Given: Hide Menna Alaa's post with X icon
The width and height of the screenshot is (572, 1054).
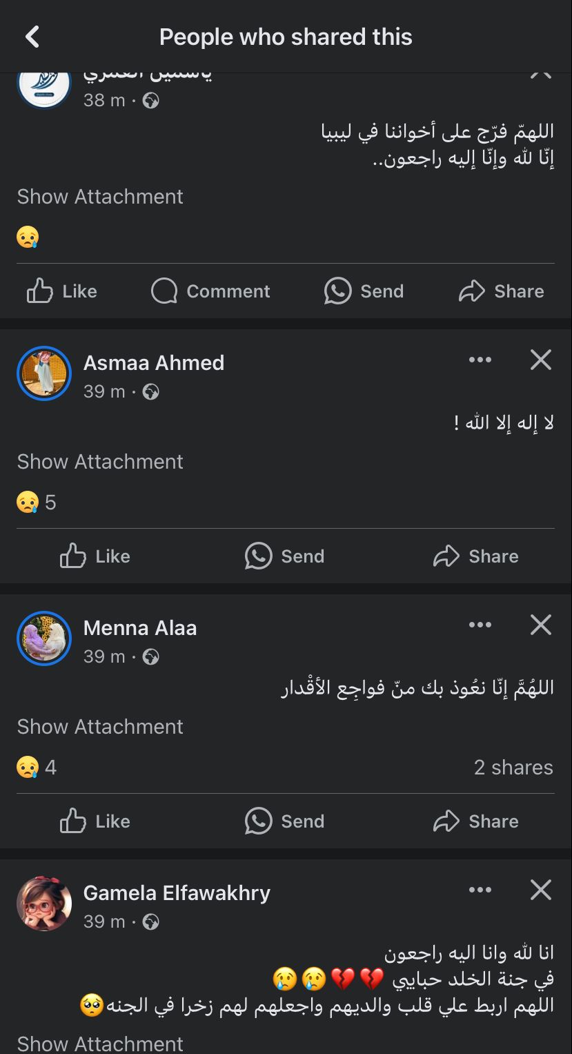Looking at the screenshot, I should click(x=540, y=625).
